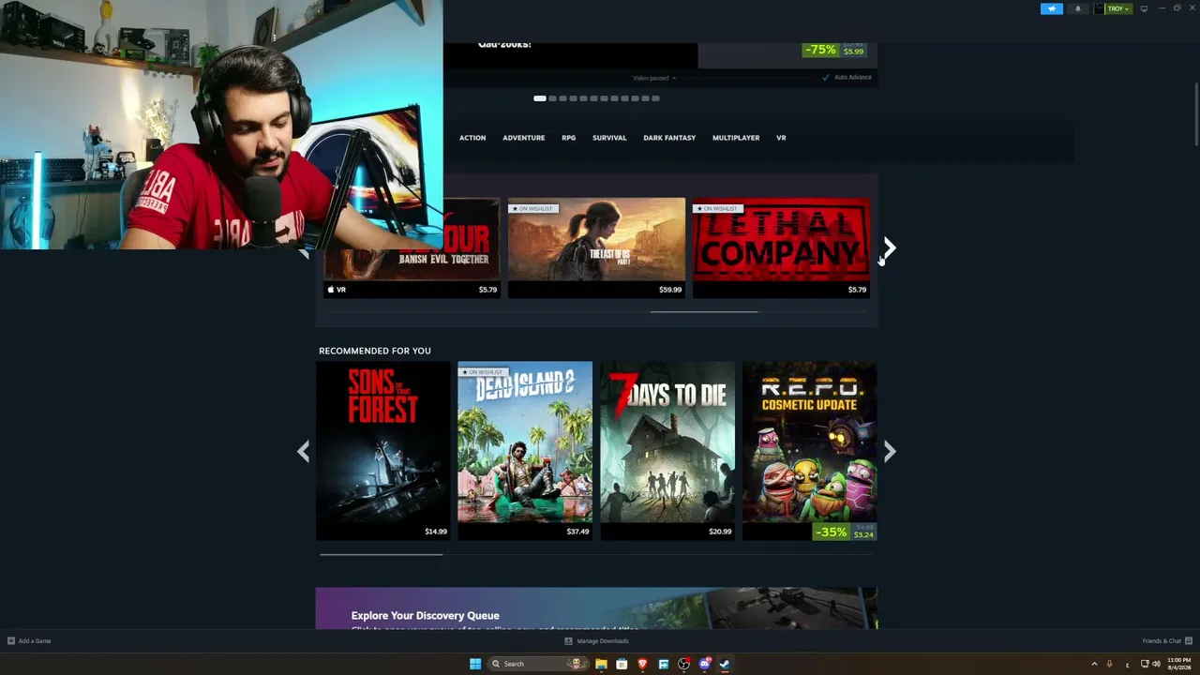
Task: Open Manage Downloads link
Action: [603, 641]
